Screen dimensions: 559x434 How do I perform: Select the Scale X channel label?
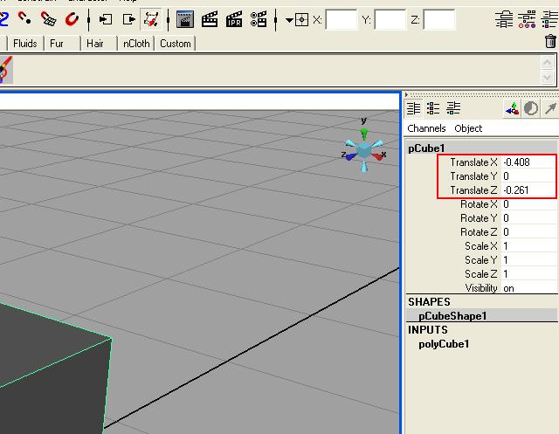[481, 246]
